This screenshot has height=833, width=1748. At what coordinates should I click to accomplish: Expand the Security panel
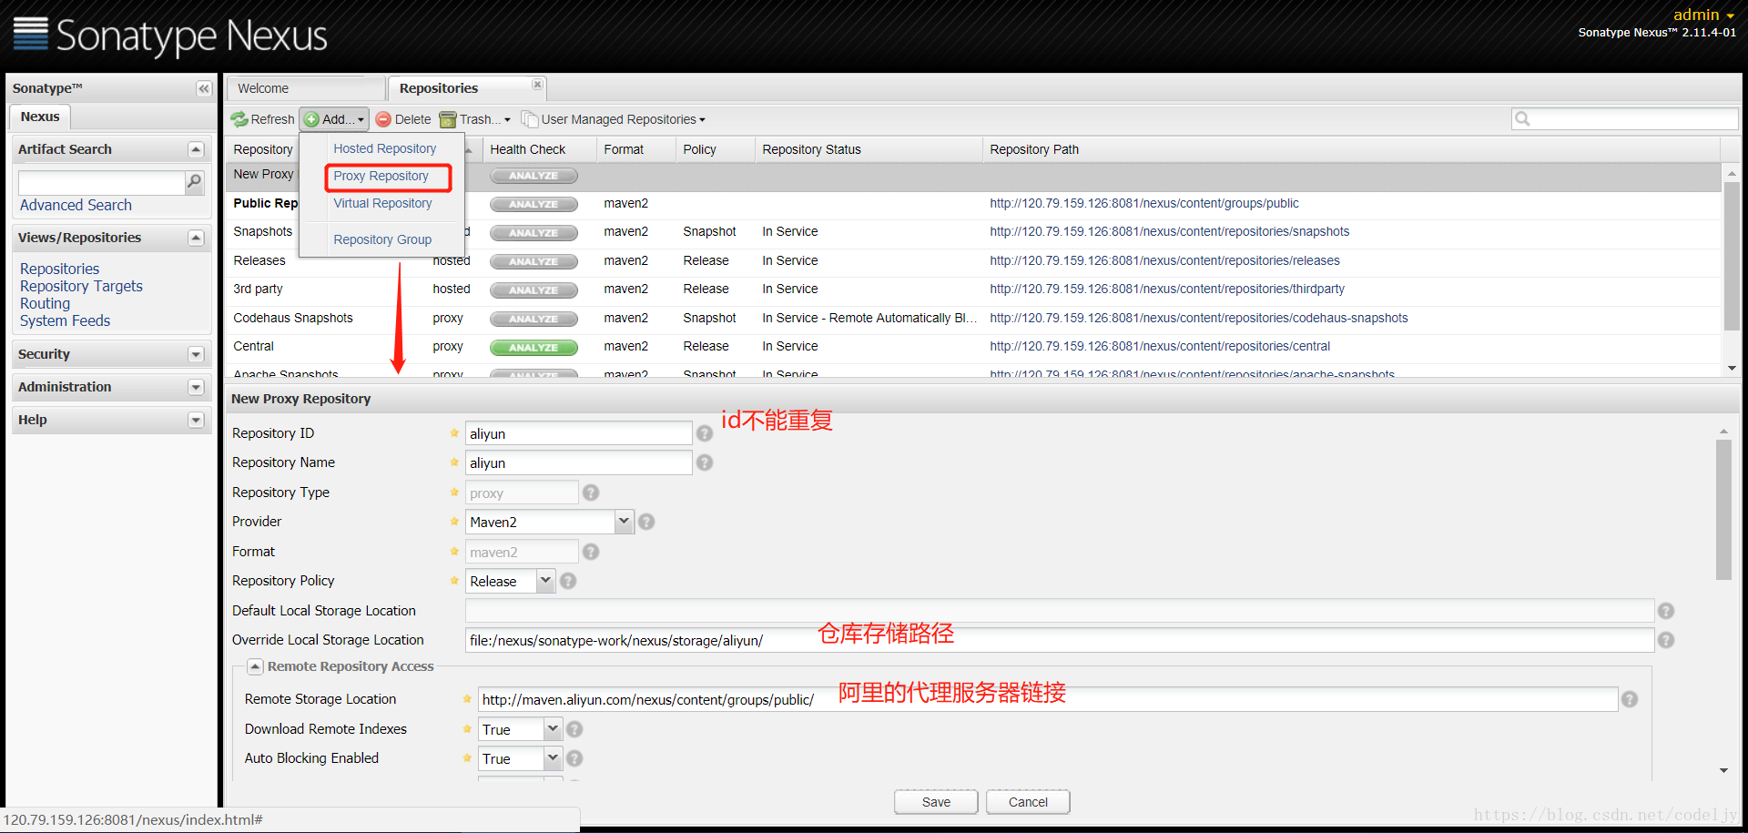[x=196, y=354]
